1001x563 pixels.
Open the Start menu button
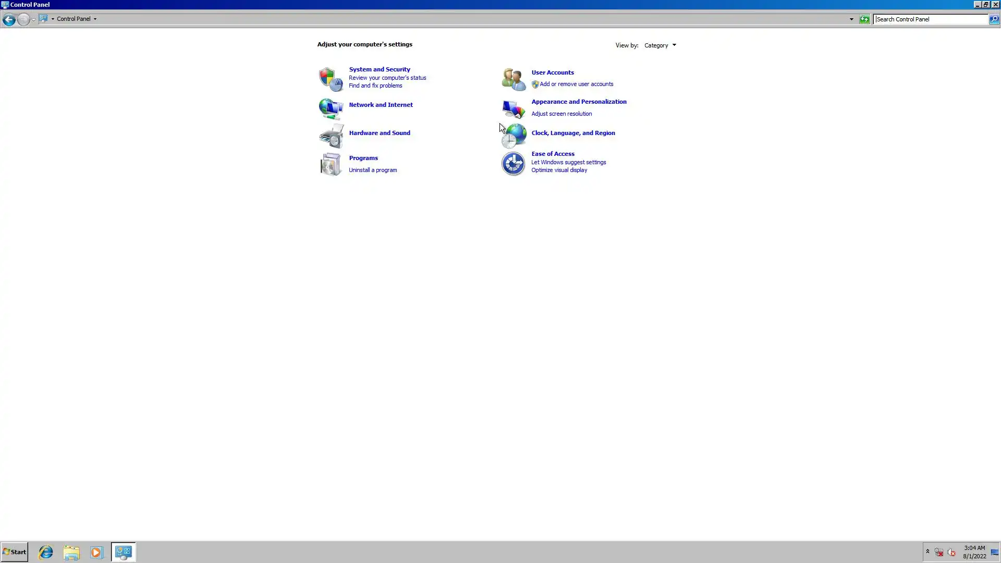pyautogui.click(x=15, y=552)
